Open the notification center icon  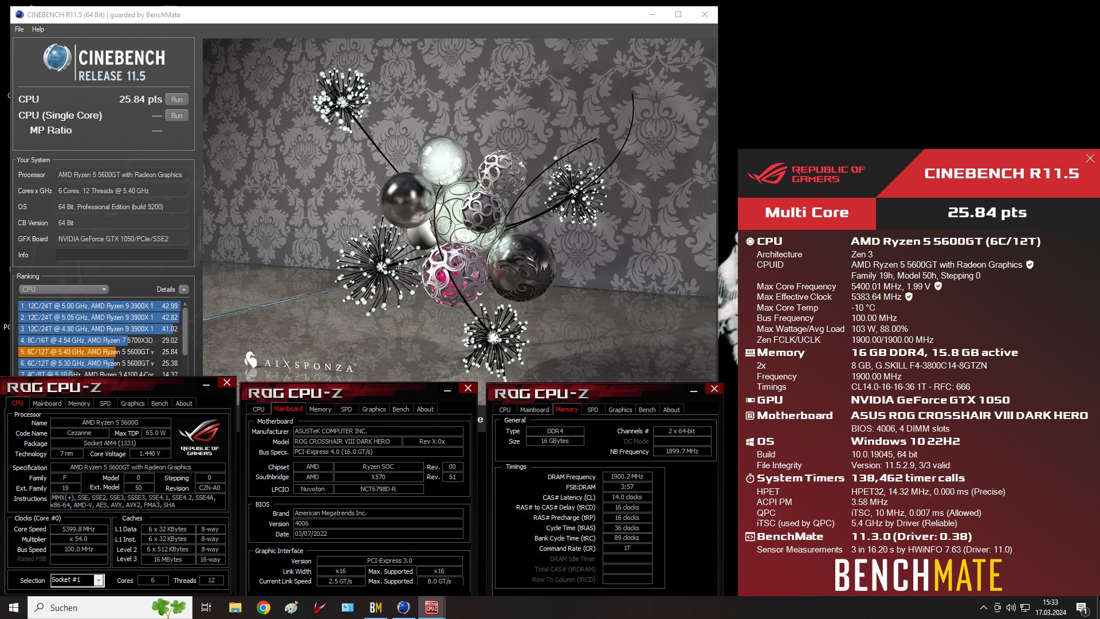(x=1082, y=608)
